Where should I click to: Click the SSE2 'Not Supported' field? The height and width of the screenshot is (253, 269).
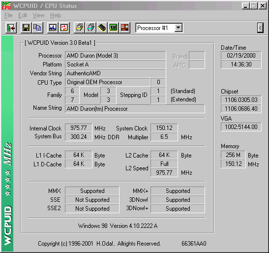click(x=92, y=209)
